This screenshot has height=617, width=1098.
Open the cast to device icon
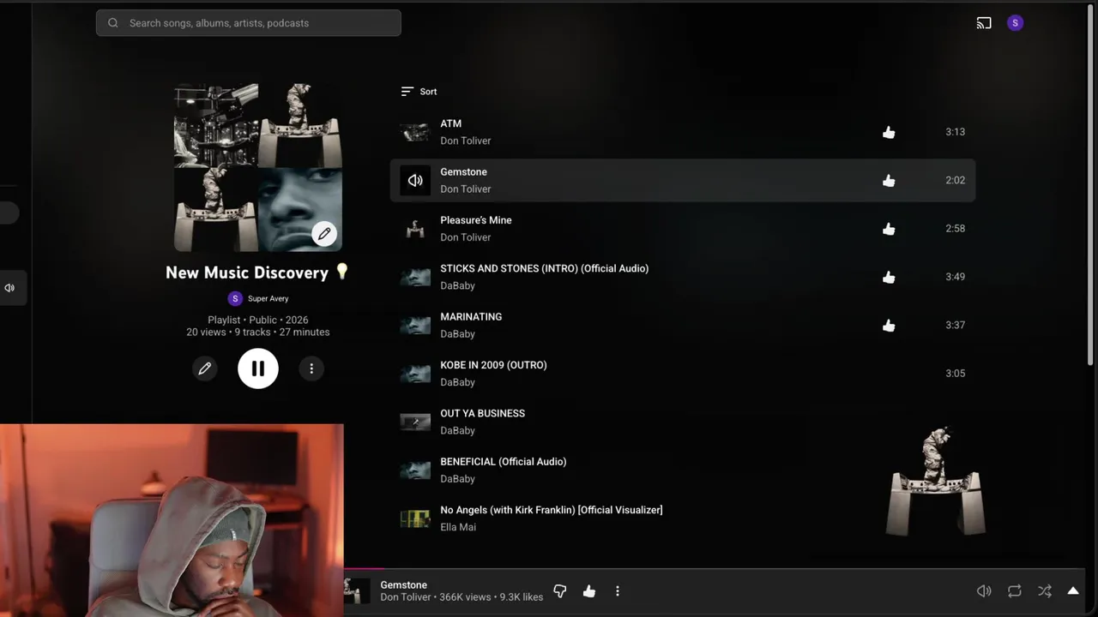[x=984, y=23]
